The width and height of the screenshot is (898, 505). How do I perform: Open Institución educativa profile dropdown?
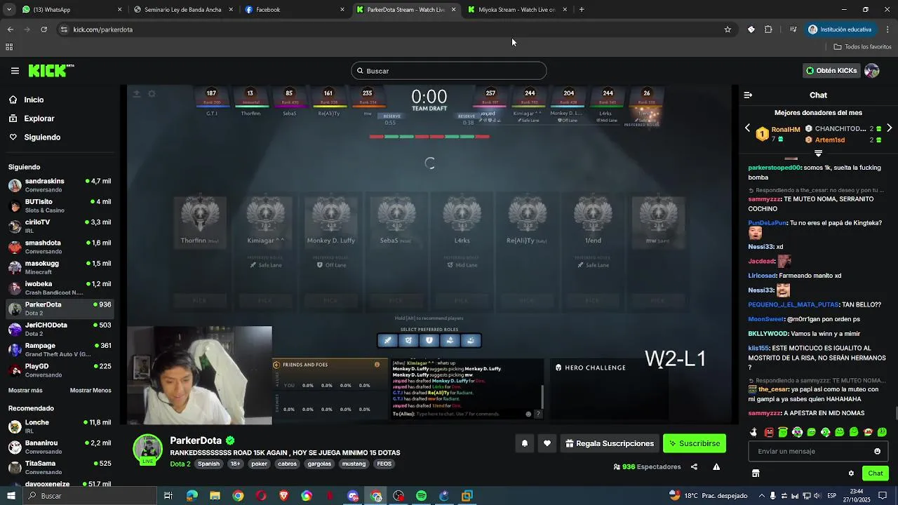[840, 29]
